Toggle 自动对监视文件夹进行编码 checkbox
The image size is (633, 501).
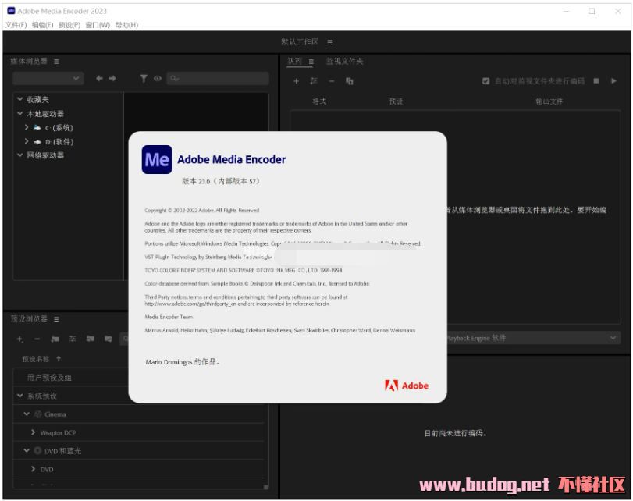tap(485, 81)
